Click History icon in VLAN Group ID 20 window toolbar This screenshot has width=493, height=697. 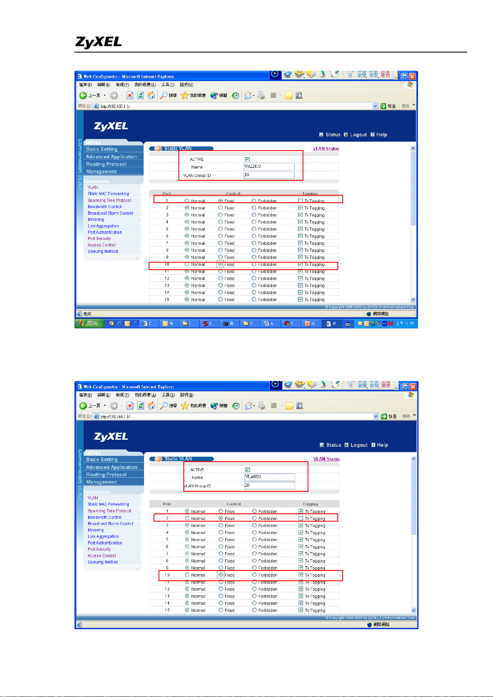tap(236, 406)
